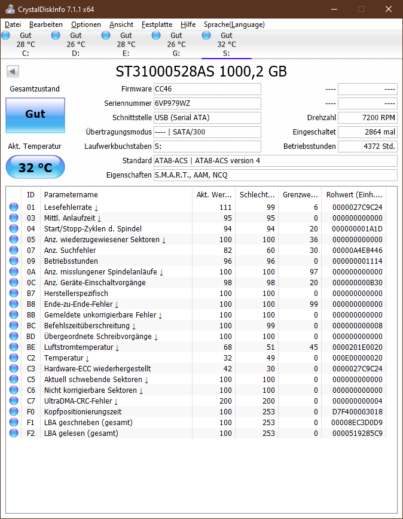Select the C: drive tab
The height and width of the screenshot is (519, 403).
(x=25, y=44)
